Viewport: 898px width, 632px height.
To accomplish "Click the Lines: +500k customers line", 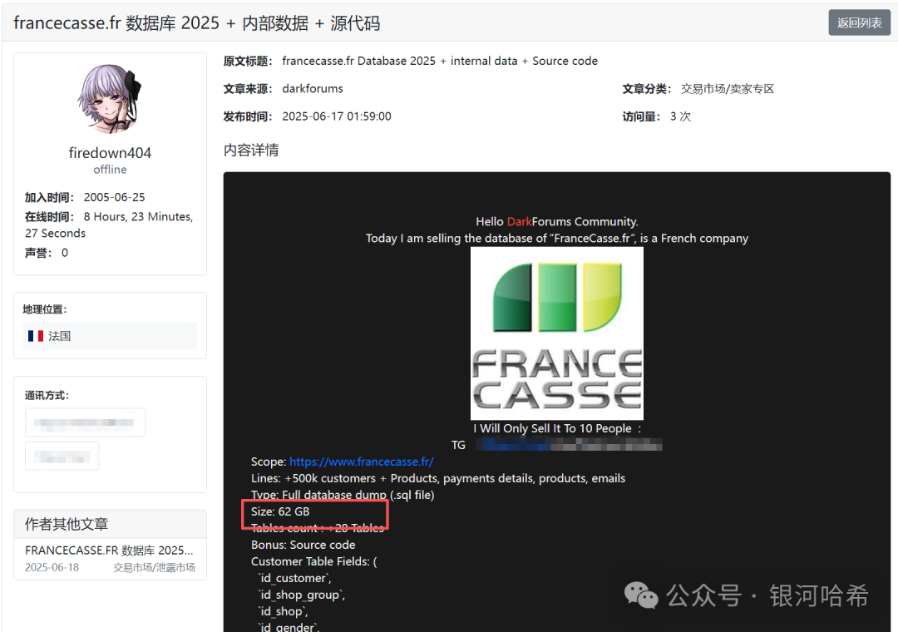I will pyautogui.click(x=438, y=478).
